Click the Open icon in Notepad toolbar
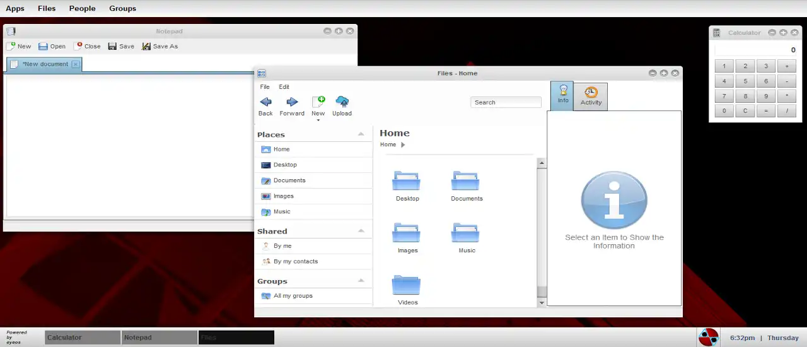Viewport: 807px width, 347px height. 44,46
